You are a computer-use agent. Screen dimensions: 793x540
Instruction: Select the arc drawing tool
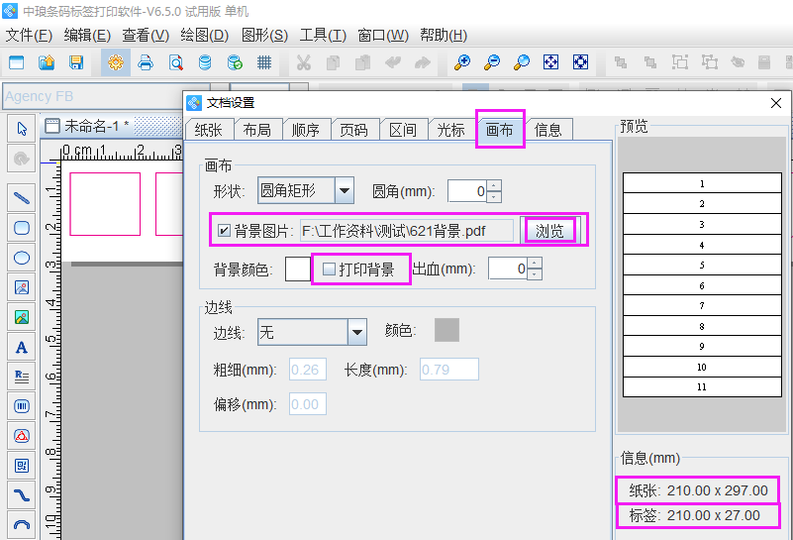(21, 525)
